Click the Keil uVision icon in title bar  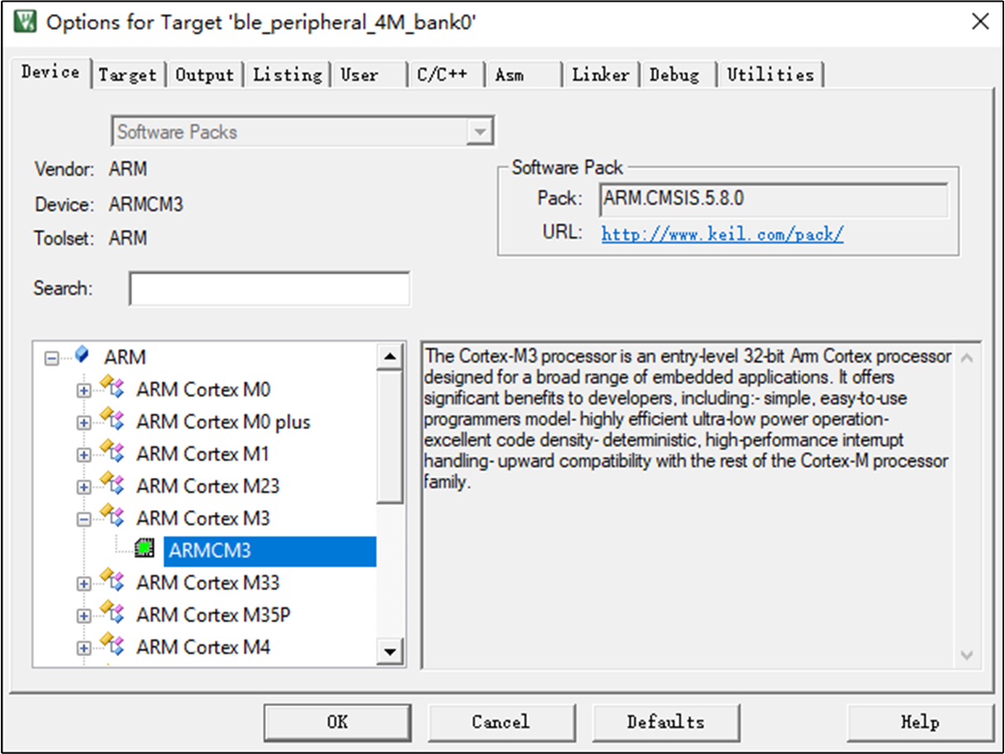[24, 22]
